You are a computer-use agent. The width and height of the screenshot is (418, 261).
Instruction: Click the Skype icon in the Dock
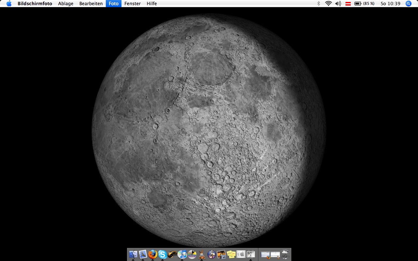click(162, 254)
